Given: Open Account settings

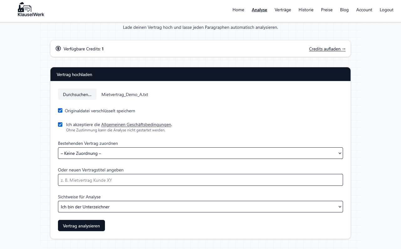Looking at the screenshot, I should coord(364,10).
